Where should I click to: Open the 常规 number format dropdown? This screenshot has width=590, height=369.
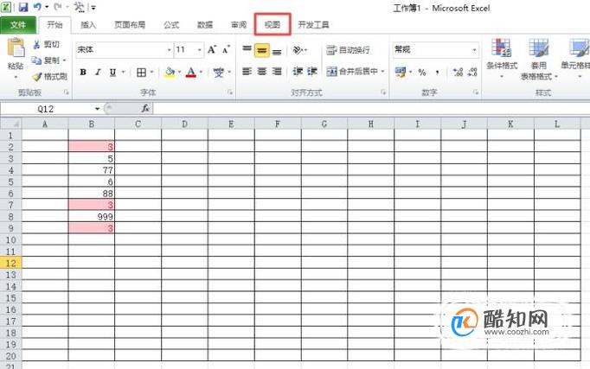(474, 49)
